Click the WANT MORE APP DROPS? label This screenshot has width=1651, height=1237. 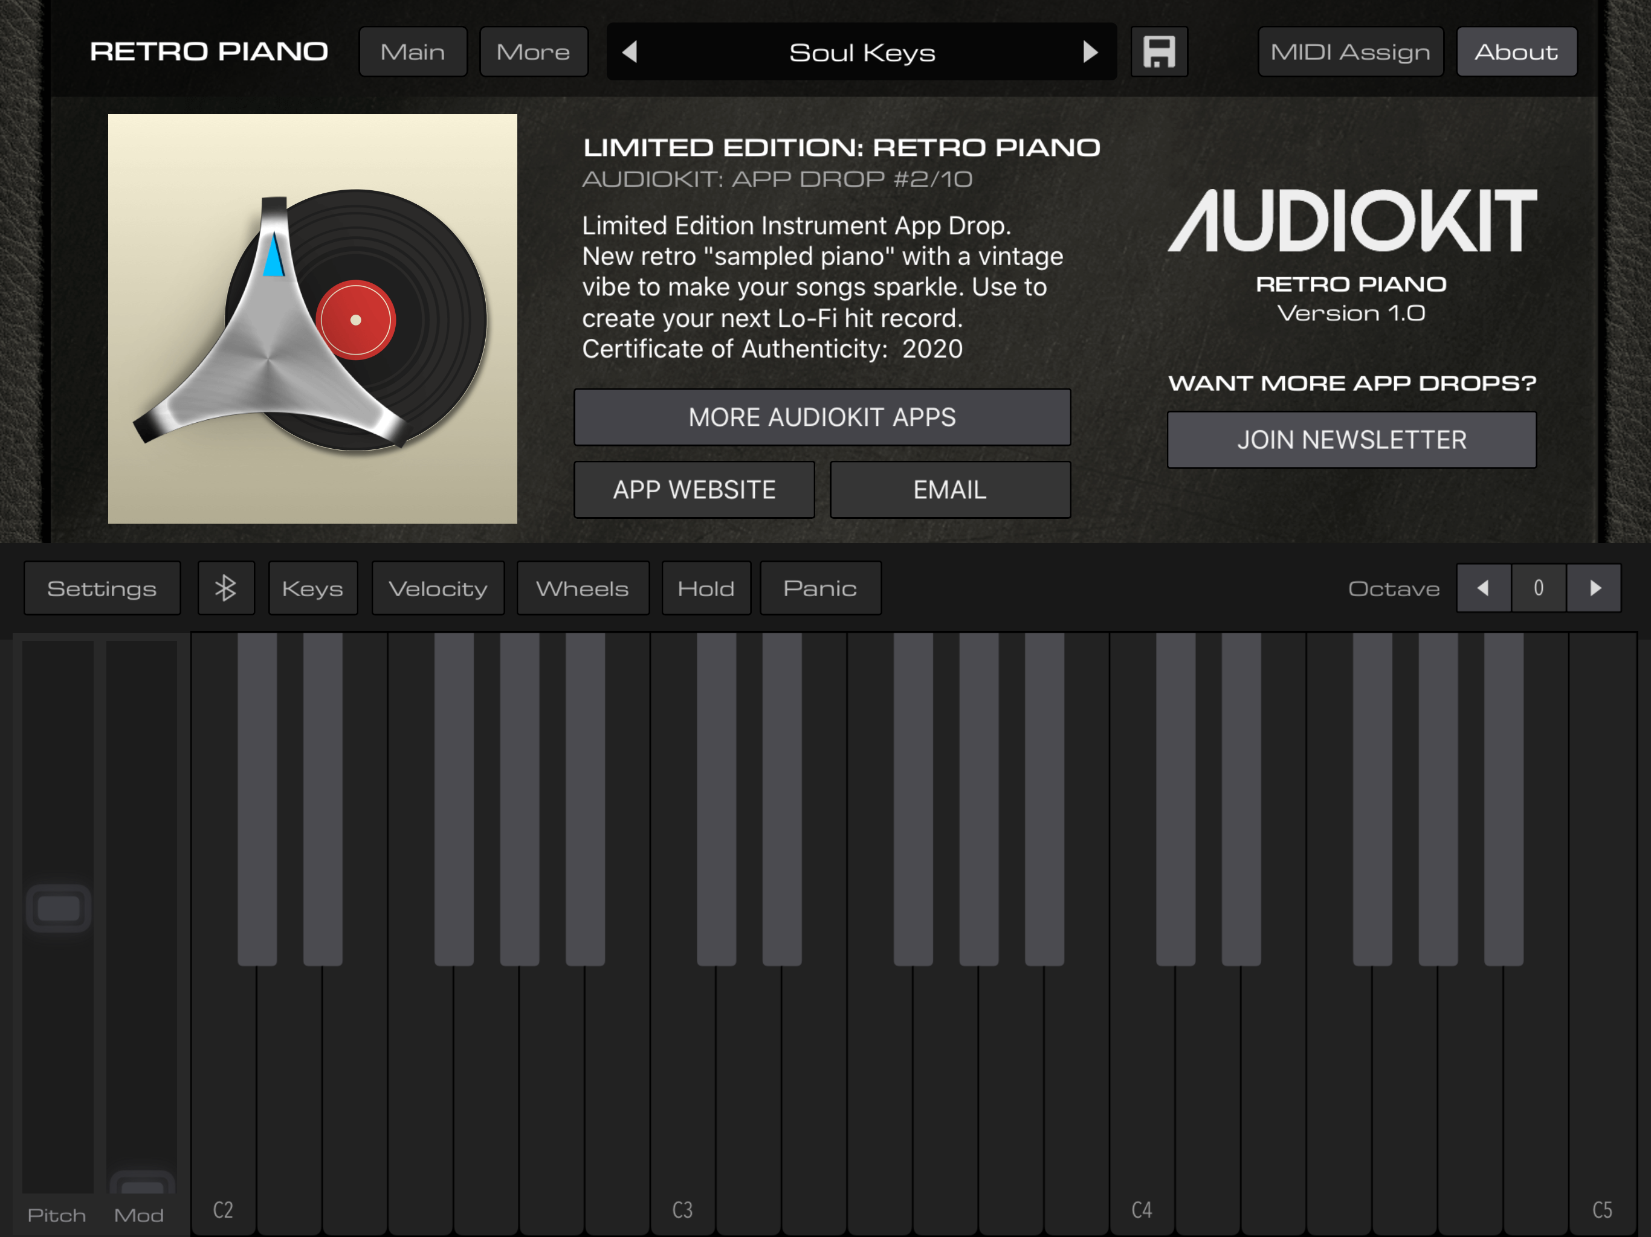click(x=1352, y=383)
